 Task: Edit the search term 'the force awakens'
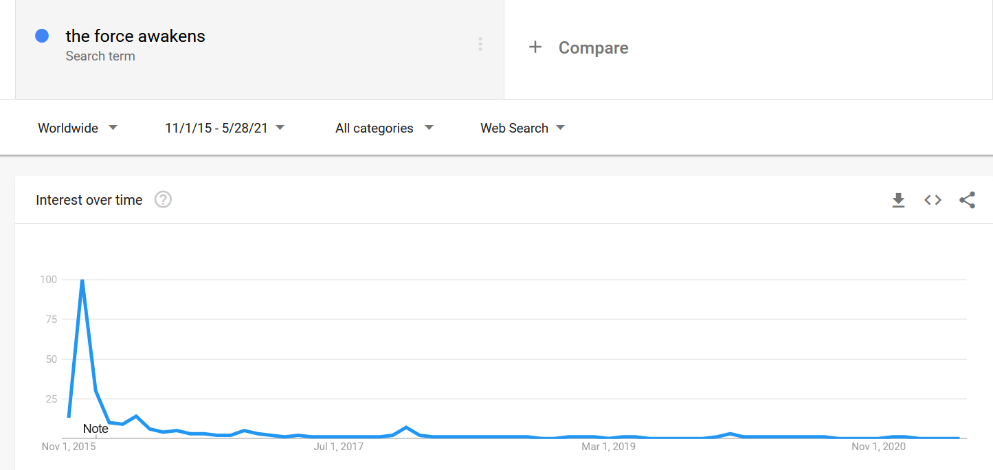[x=135, y=36]
